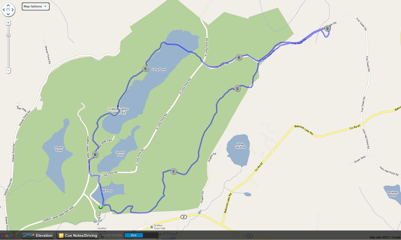Screen dimensions: 401x240
Task: Open the Elevation panel
Action: 38,236
